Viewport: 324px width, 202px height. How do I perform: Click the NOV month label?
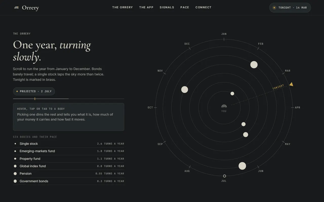pyautogui.click(x=160, y=71)
